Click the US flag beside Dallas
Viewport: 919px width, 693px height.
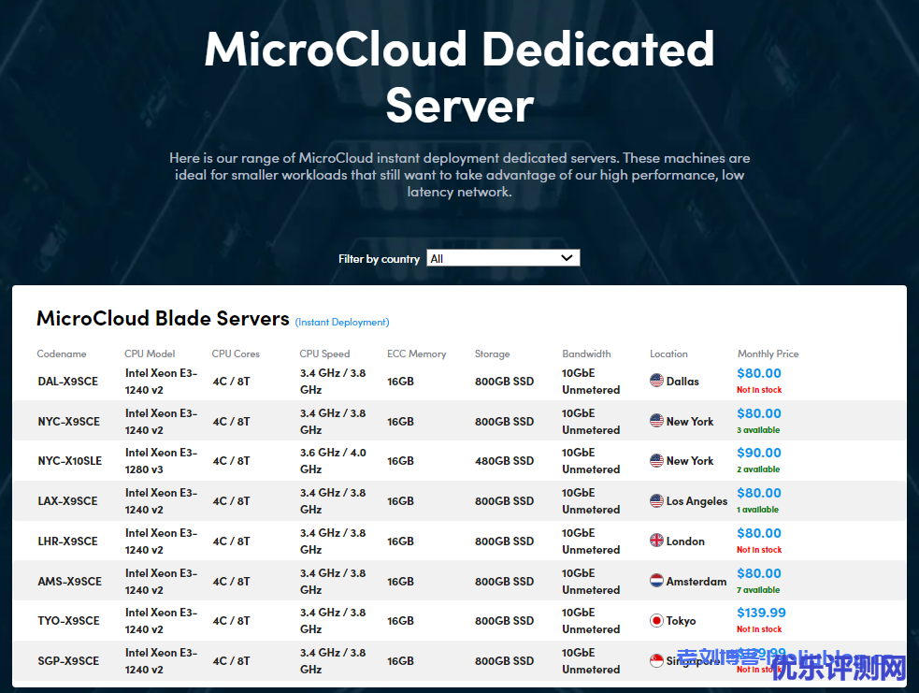[x=656, y=381]
